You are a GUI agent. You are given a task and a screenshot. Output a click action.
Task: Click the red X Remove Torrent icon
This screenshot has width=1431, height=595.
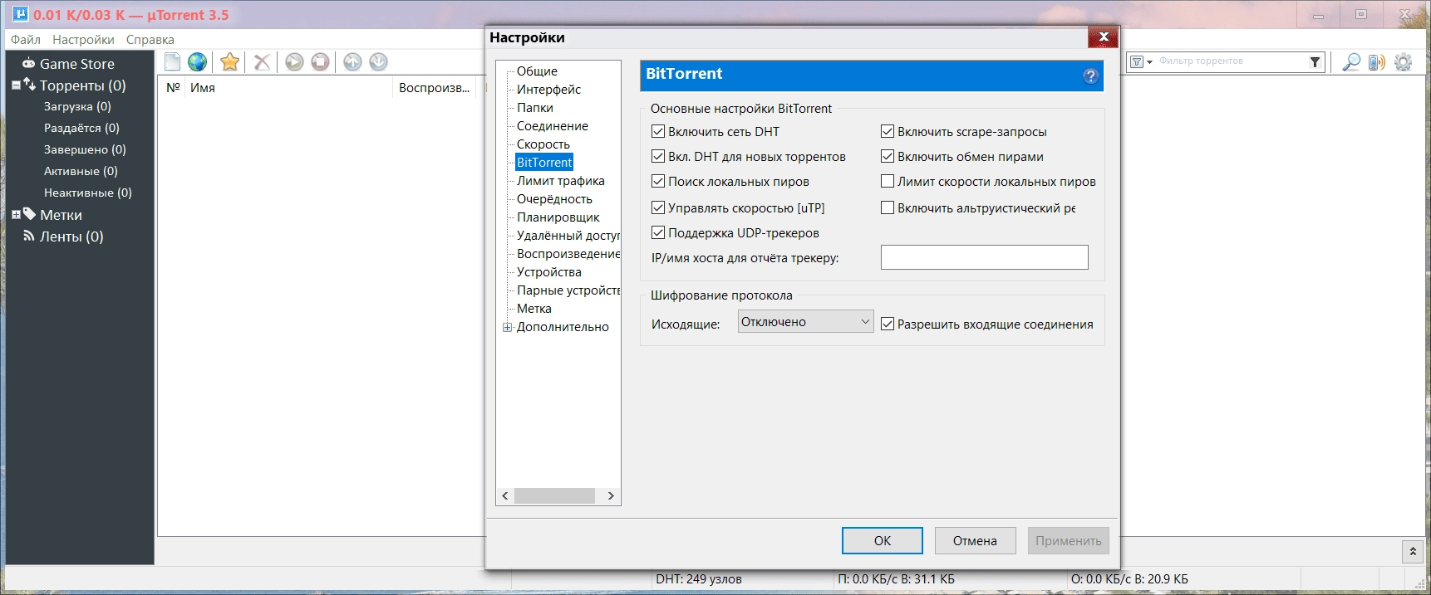[x=262, y=62]
